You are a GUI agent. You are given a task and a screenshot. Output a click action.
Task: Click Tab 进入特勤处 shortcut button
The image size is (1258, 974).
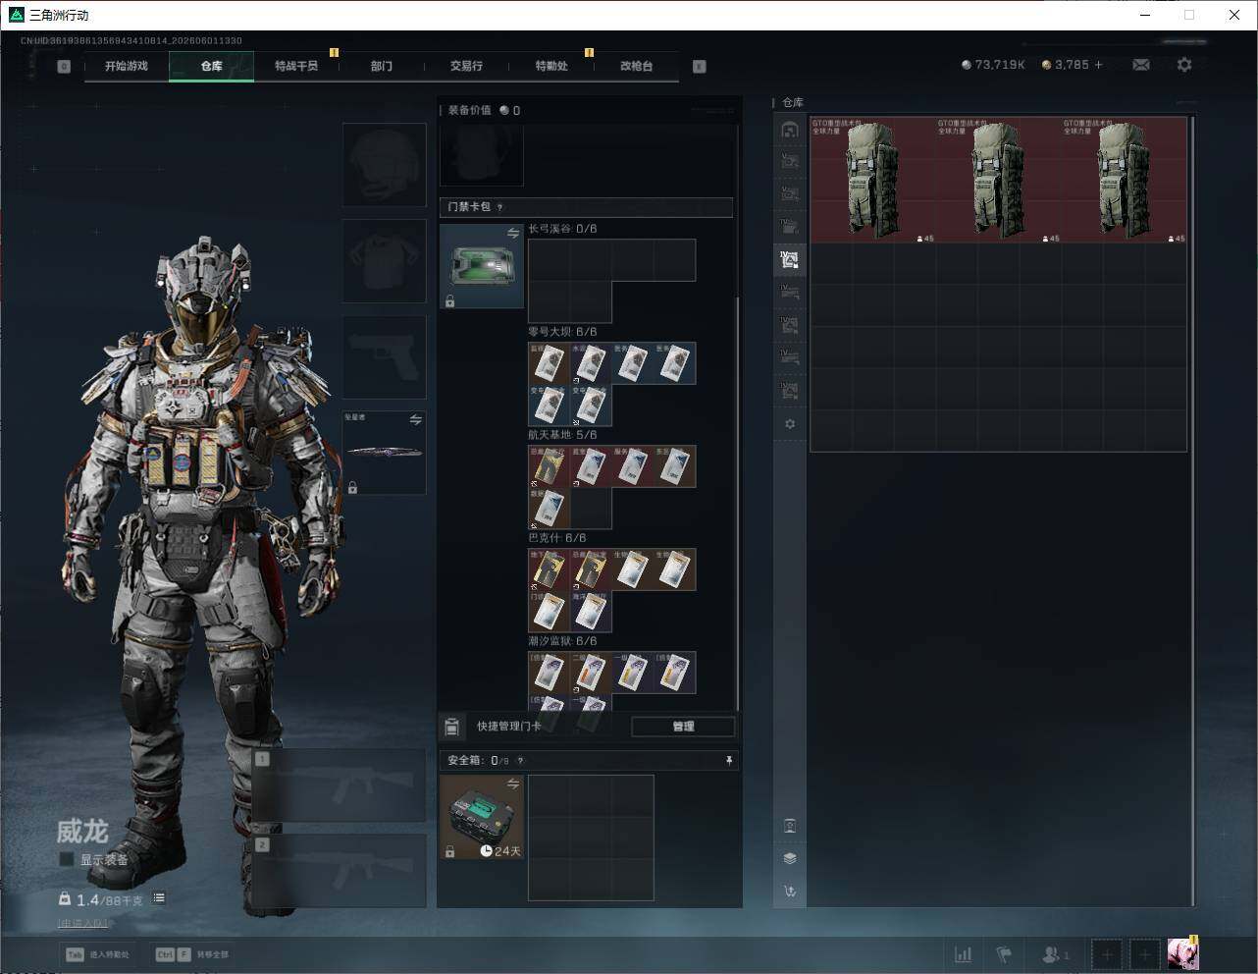[x=97, y=954]
